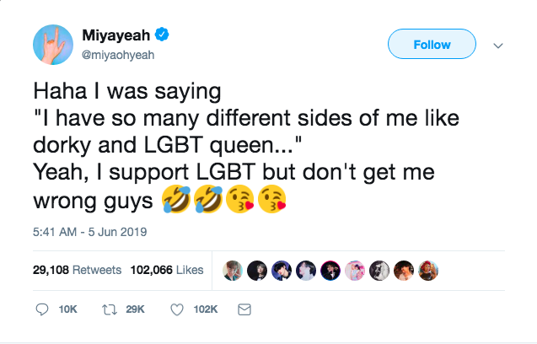Viewport: 537px width, 344px height.
Task: Follow the @miyaohyeah account
Action: tap(432, 44)
